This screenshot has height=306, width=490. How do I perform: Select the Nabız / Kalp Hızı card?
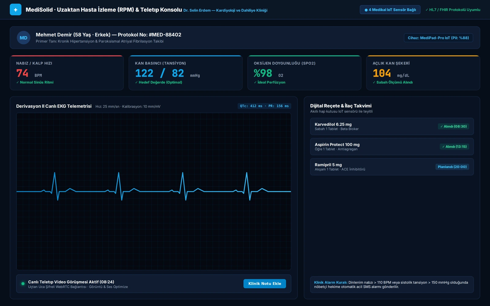[x=67, y=73]
